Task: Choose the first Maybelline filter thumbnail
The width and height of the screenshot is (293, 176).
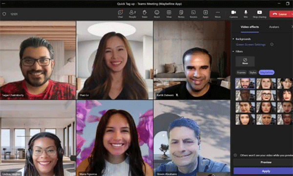Action: [245, 83]
